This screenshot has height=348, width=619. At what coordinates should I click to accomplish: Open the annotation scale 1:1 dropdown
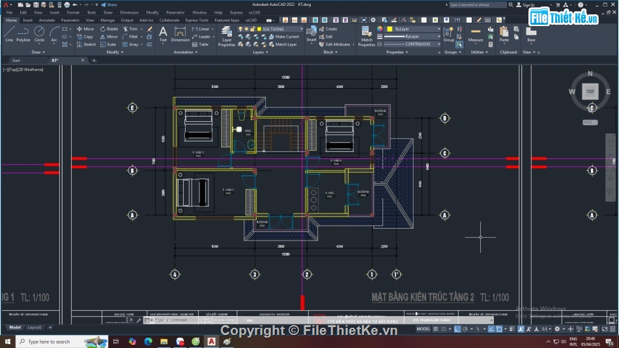[x=546, y=329]
